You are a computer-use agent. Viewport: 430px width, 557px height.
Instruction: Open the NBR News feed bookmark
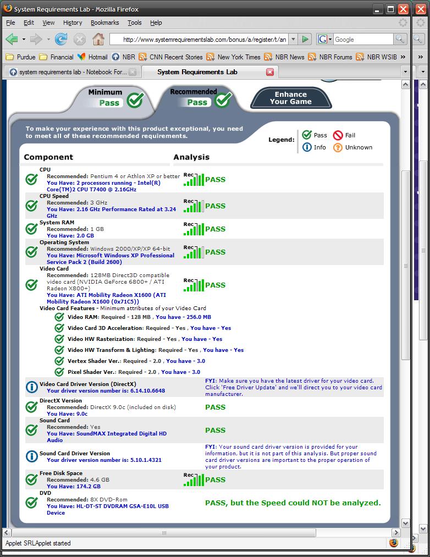(x=284, y=57)
